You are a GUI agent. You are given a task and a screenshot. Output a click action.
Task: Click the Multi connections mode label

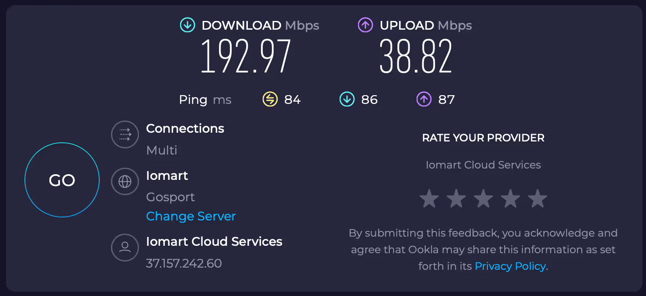162,150
